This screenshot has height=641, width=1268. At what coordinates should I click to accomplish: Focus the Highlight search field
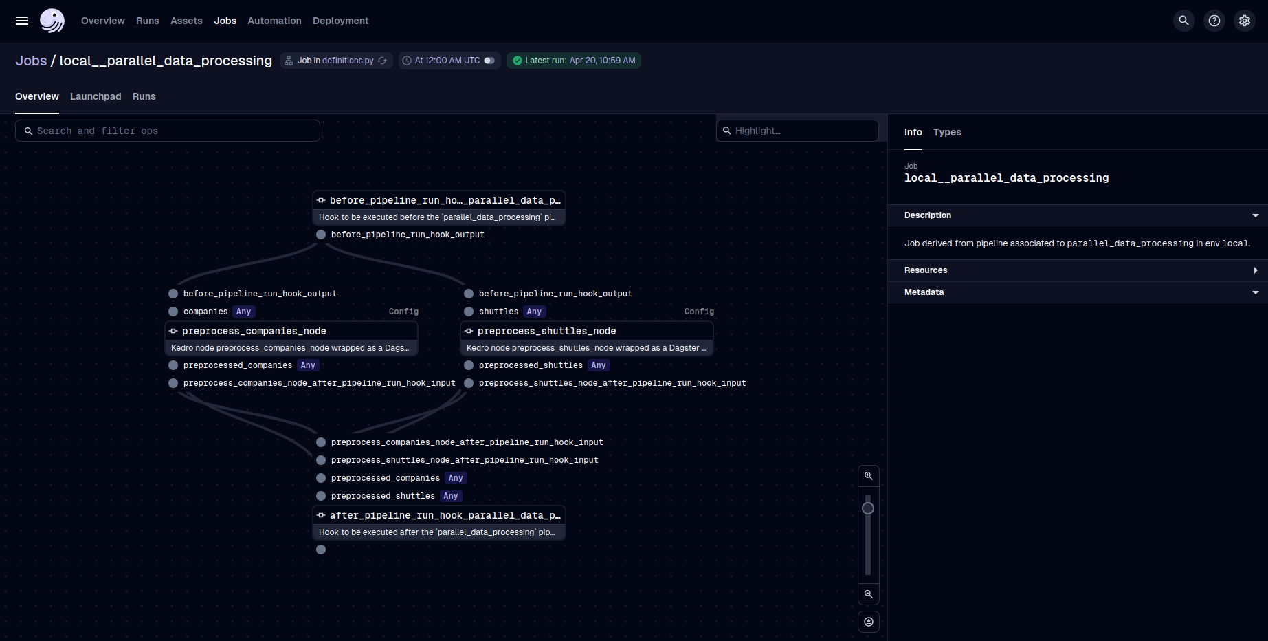click(797, 131)
